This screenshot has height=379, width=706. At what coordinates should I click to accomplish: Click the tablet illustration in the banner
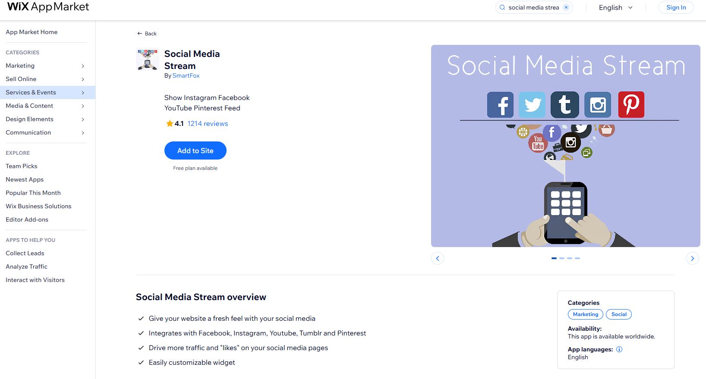click(566, 213)
